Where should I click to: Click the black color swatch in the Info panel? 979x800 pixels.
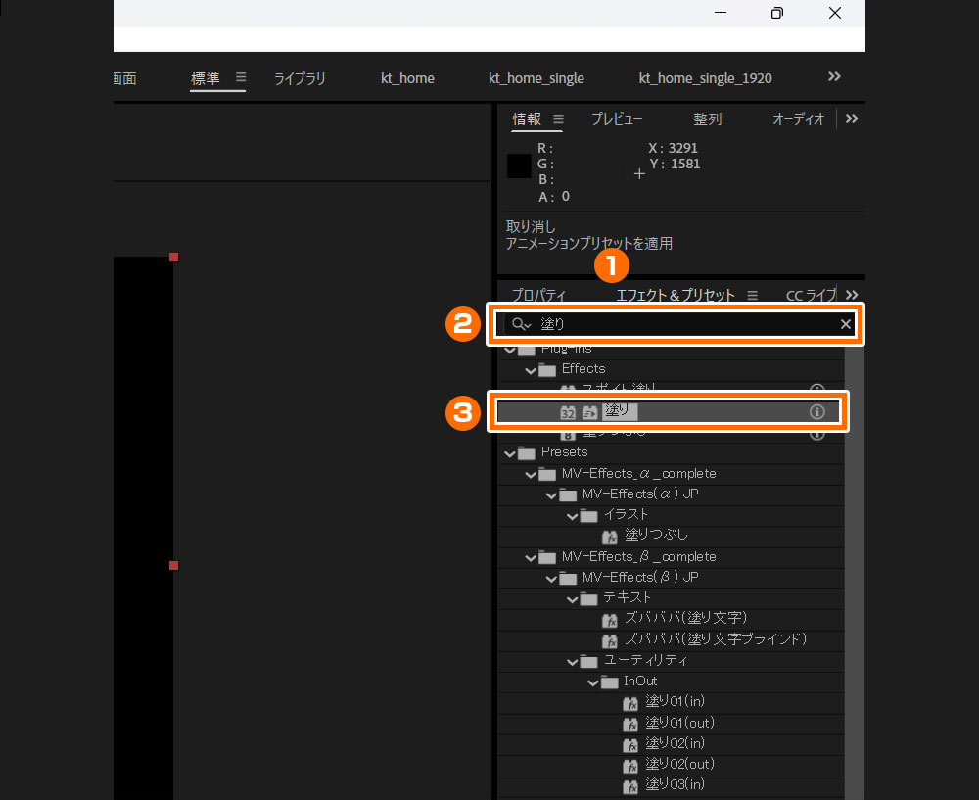518,165
